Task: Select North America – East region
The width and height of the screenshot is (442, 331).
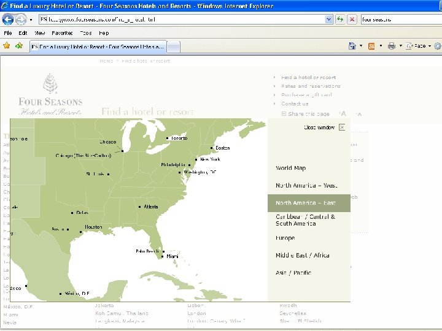Action: pos(309,203)
